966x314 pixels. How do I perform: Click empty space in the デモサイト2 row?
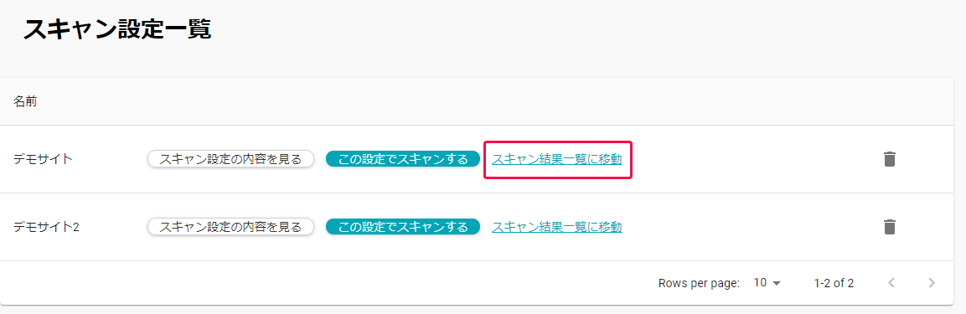point(752,227)
